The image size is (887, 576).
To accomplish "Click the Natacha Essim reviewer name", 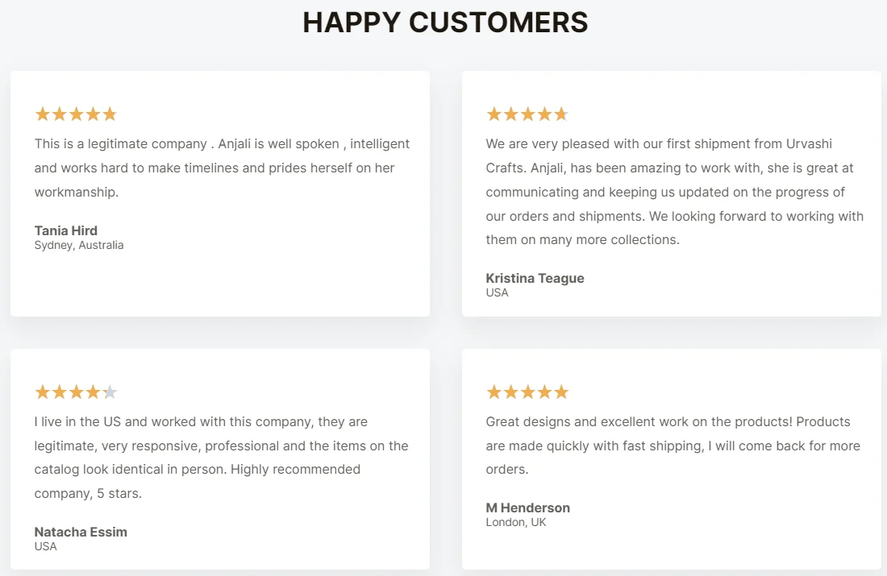I will (81, 532).
